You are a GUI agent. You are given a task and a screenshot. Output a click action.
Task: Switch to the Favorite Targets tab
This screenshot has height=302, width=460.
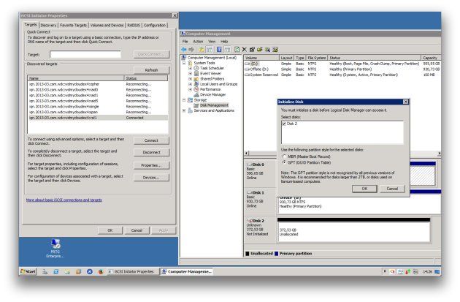[x=73, y=26]
